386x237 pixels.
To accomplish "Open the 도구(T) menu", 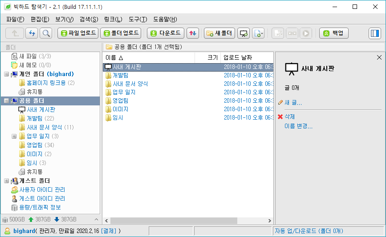I will tap(138, 19).
